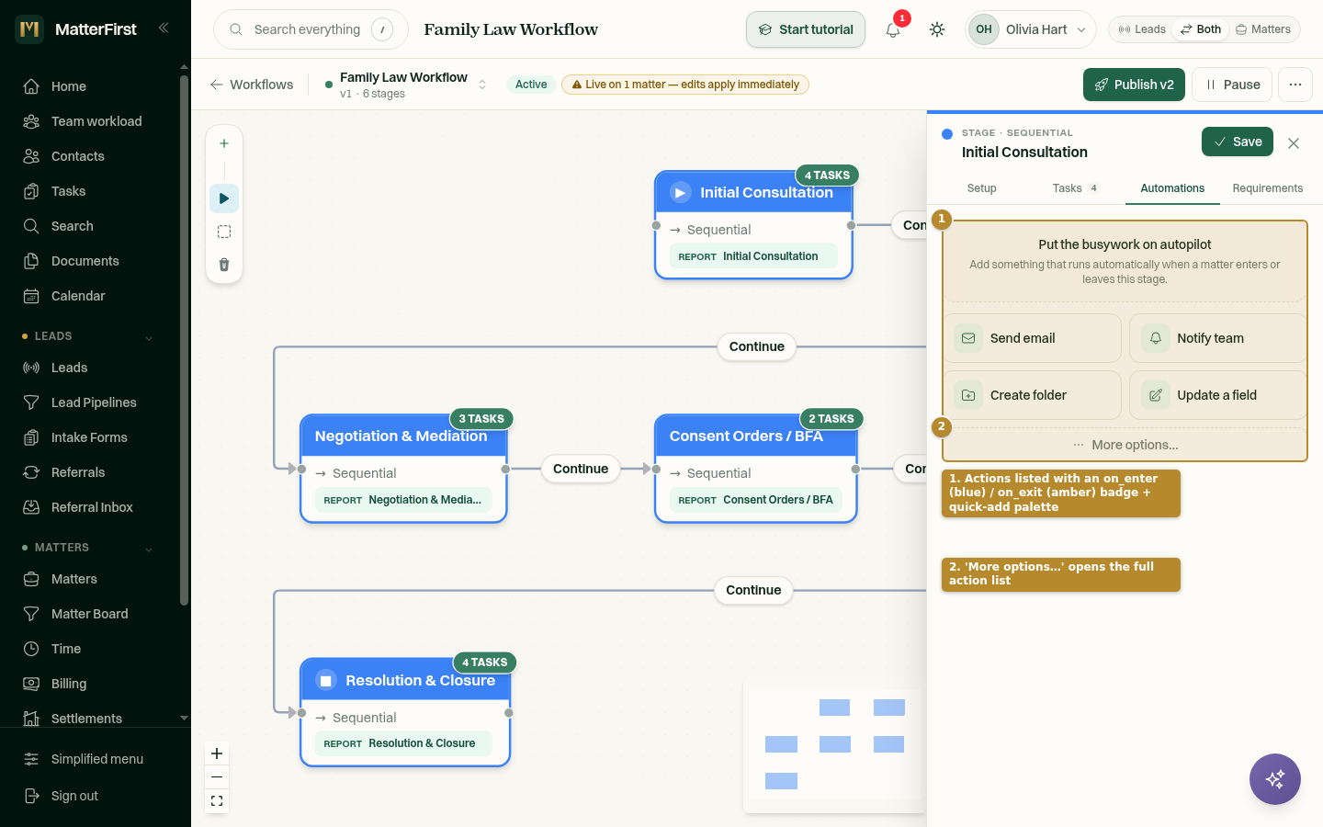
Task: Open notifications bell
Action: [x=893, y=29]
